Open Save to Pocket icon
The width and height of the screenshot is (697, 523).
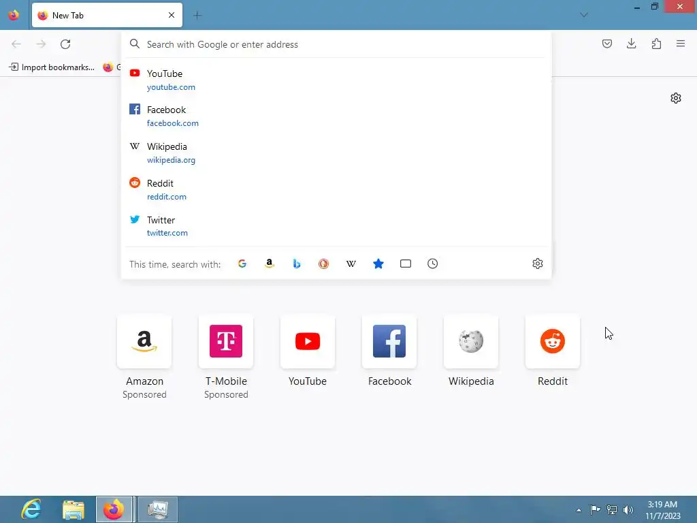tap(606, 44)
